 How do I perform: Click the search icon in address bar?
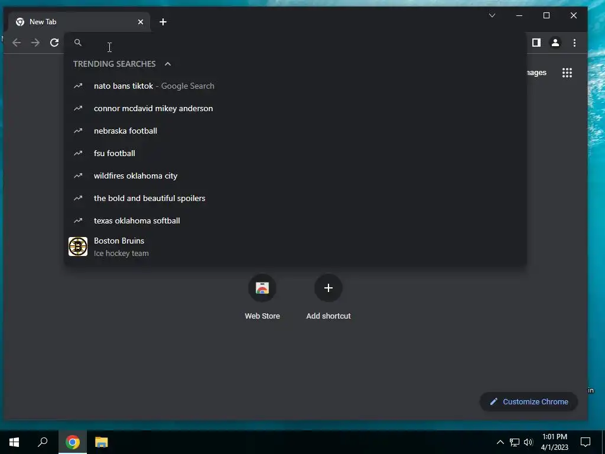[78, 43]
